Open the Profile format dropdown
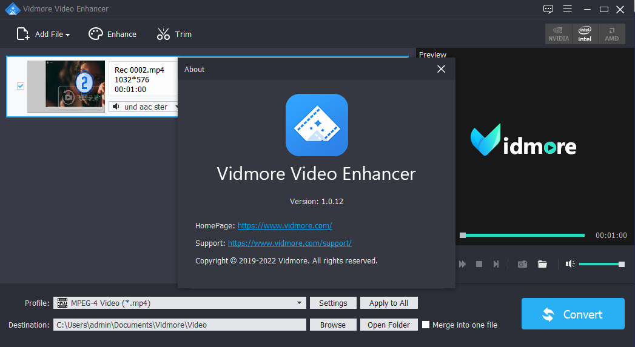This screenshot has height=347, width=635. tap(180, 303)
